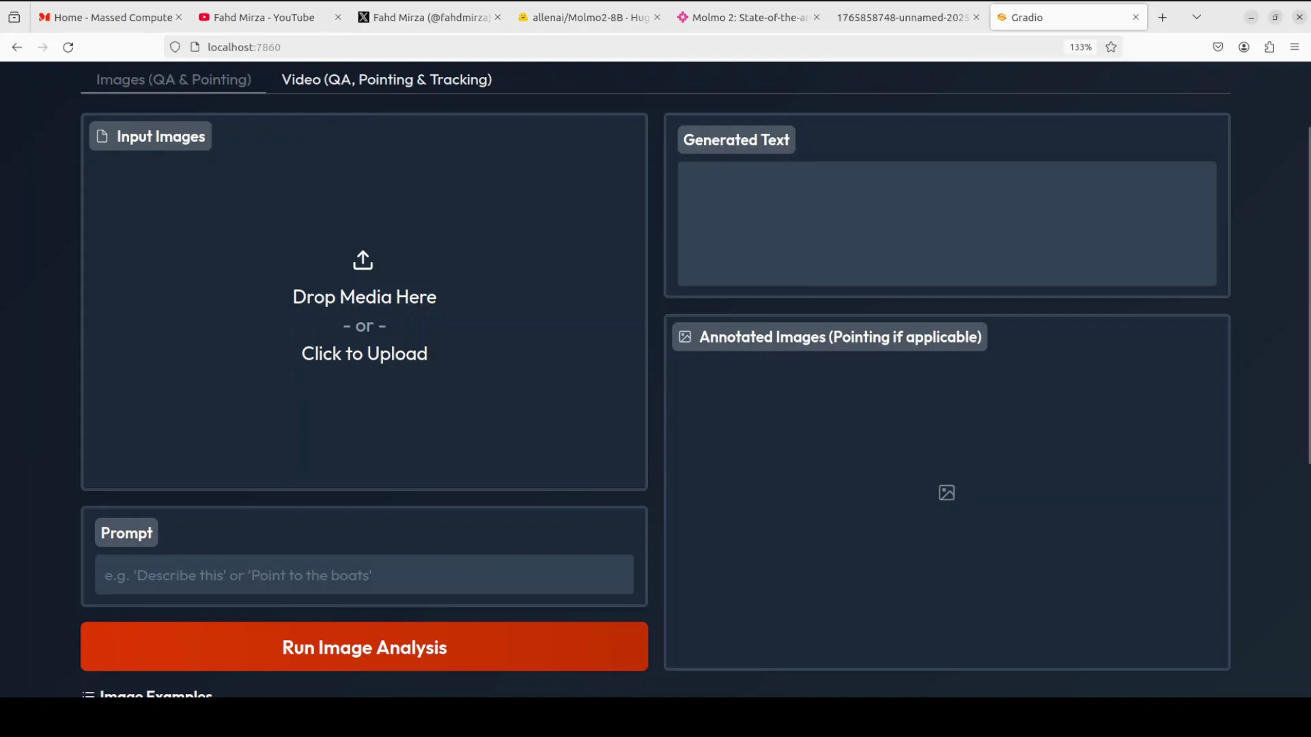This screenshot has width=1311, height=737.
Task: Select the Images (QA & Pointing) tab
Action: coord(173,79)
